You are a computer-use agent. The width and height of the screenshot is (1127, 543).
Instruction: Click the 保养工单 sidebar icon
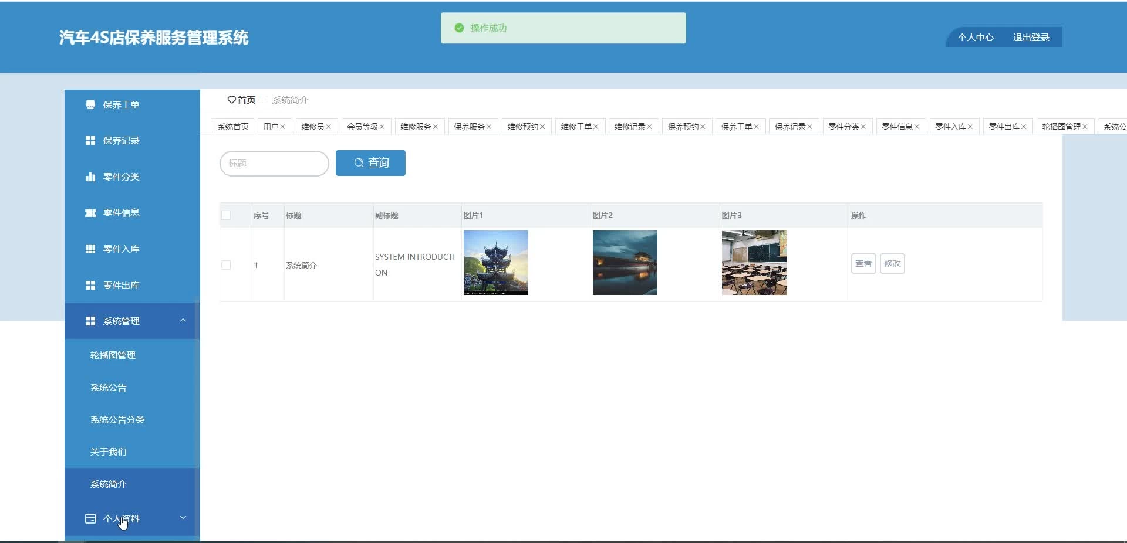(x=90, y=105)
